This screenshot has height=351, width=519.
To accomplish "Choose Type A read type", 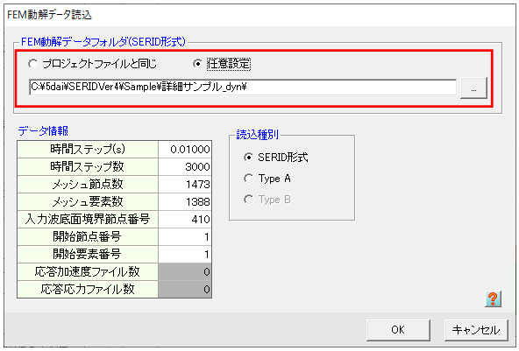I will pyautogui.click(x=267, y=179).
